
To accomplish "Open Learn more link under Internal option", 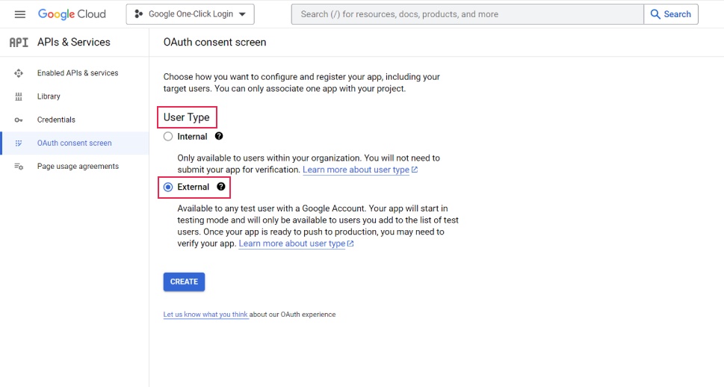I will pos(359,170).
